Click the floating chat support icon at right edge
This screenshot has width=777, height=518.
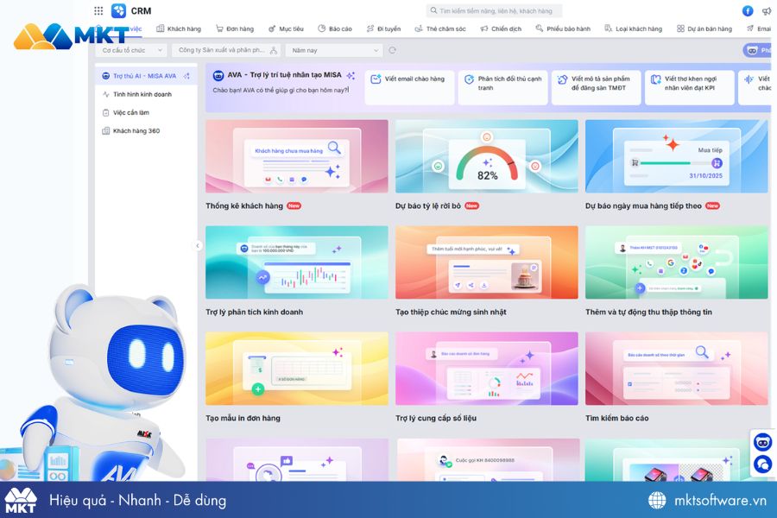click(762, 464)
